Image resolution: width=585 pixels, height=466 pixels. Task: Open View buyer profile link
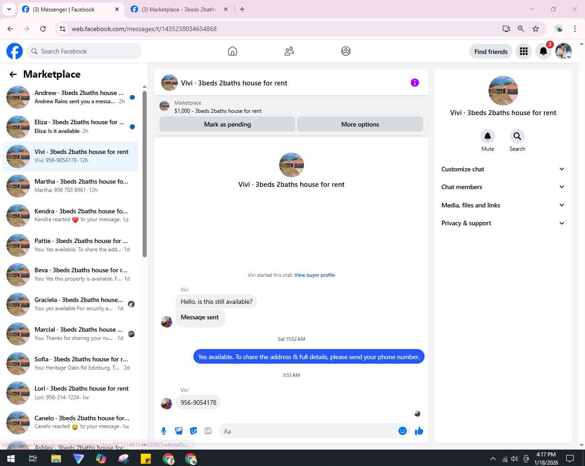point(314,275)
